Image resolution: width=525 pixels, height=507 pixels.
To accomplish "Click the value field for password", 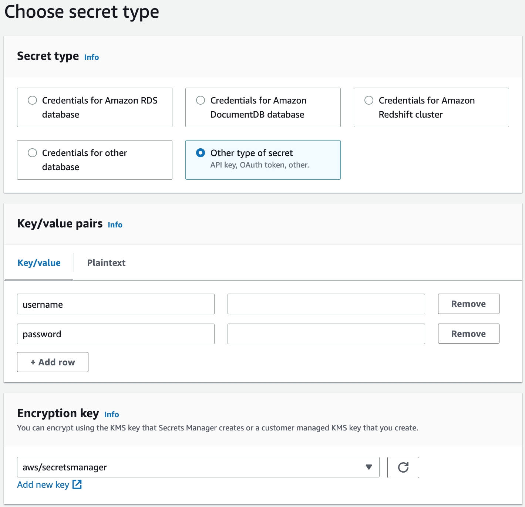I will click(x=326, y=334).
